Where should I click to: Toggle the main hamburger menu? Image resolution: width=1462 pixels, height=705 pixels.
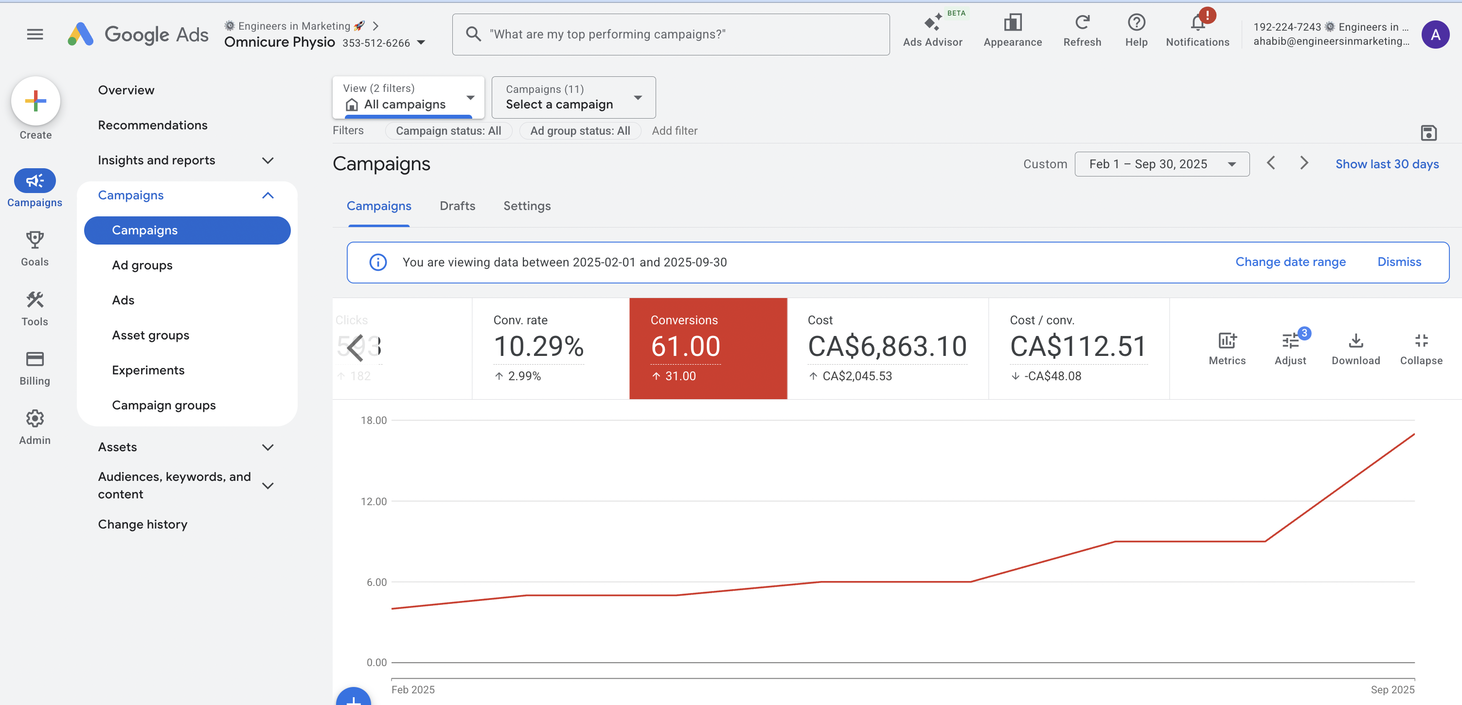35,34
